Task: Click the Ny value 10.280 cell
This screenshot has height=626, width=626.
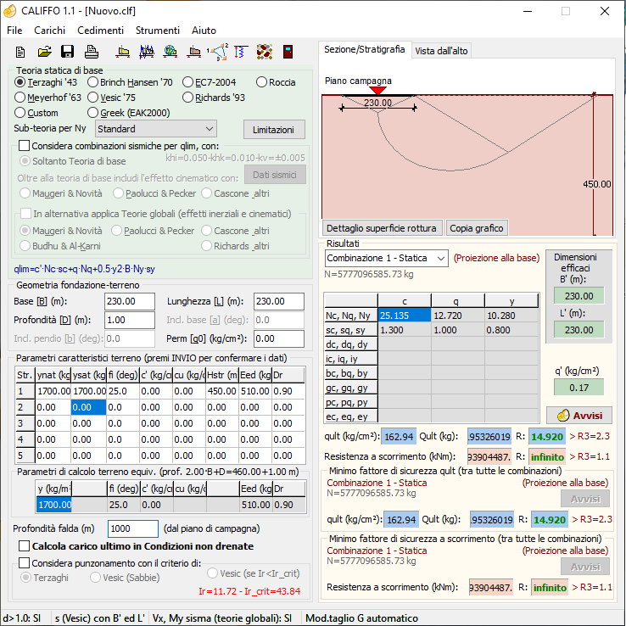Action: pos(511,316)
